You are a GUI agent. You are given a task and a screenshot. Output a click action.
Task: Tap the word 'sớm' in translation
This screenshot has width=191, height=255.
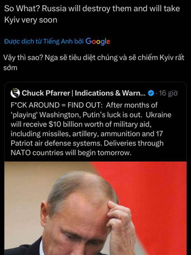[x=11, y=68]
